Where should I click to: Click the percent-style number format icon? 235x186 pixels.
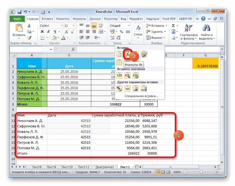pyautogui.click(x=121, y=32)
